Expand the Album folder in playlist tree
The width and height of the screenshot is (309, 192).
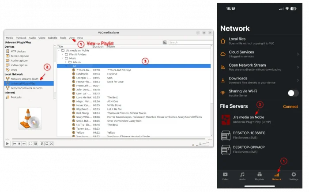click(x=65, y=62)
